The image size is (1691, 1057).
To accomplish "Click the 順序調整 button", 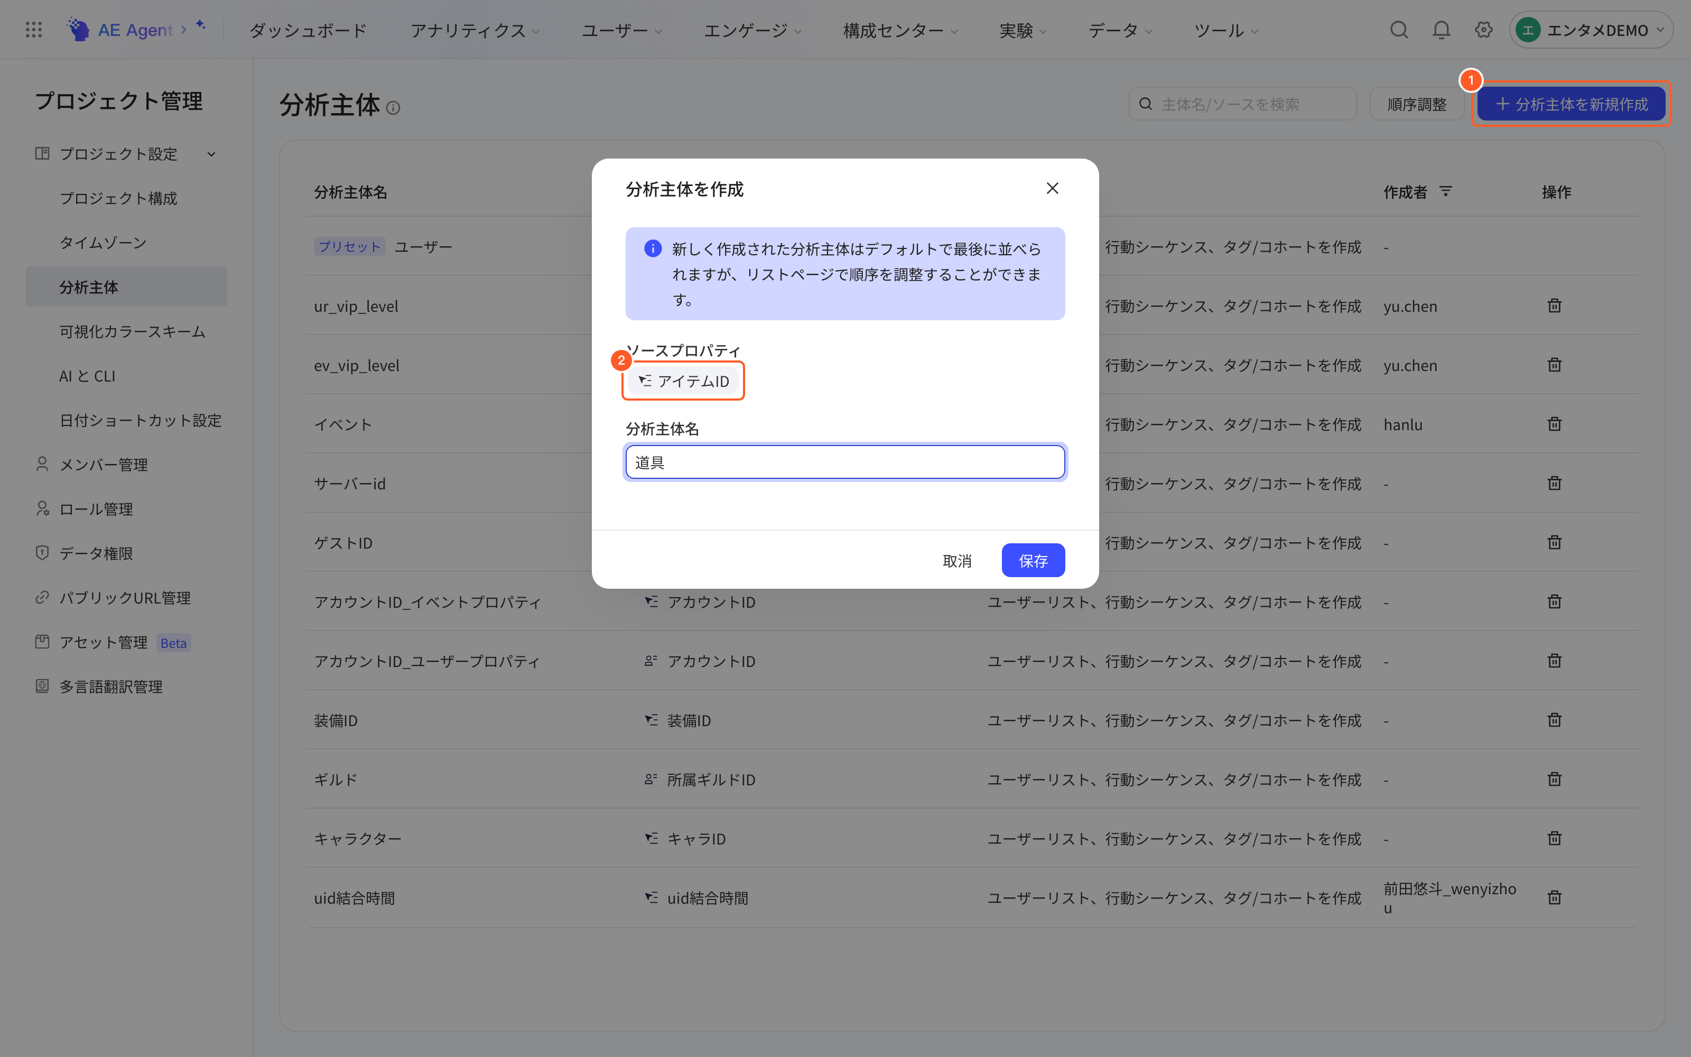I will click(x=1416, y=104).
